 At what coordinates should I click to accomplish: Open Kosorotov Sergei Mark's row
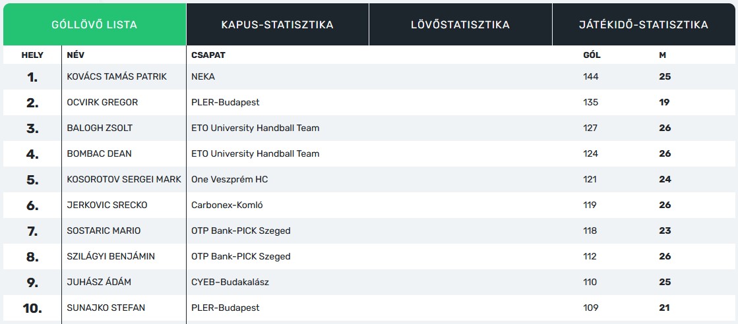124,180
